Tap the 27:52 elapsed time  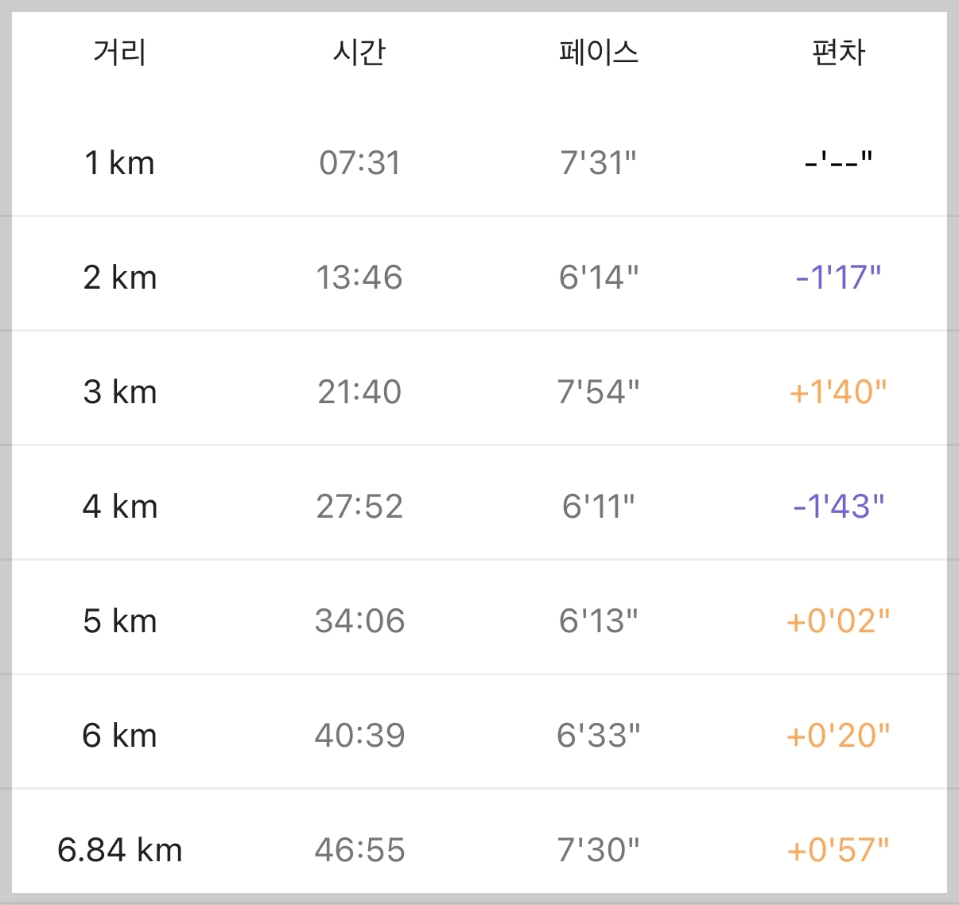click(x=359, y=507)
